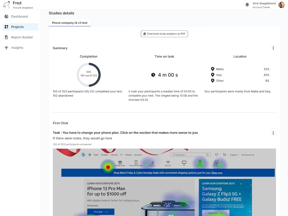Expand My Account dropdown in heatmap
Image resolution: width=288 pixels, height=216 pixels.
(x=247, y=155)
